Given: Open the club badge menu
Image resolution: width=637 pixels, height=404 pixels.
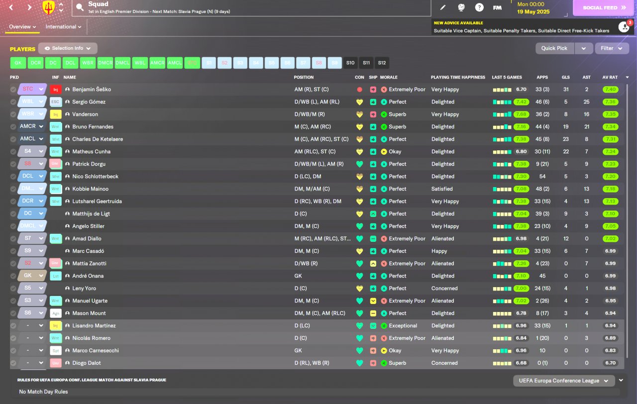Looking at the screenshot, I should (49, 7).
